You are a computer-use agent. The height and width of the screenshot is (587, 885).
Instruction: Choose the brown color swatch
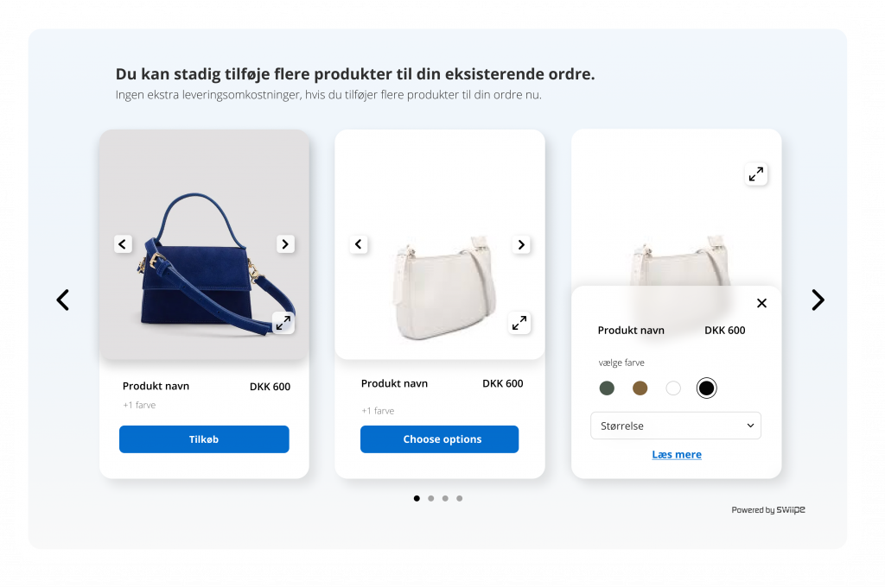640,388
